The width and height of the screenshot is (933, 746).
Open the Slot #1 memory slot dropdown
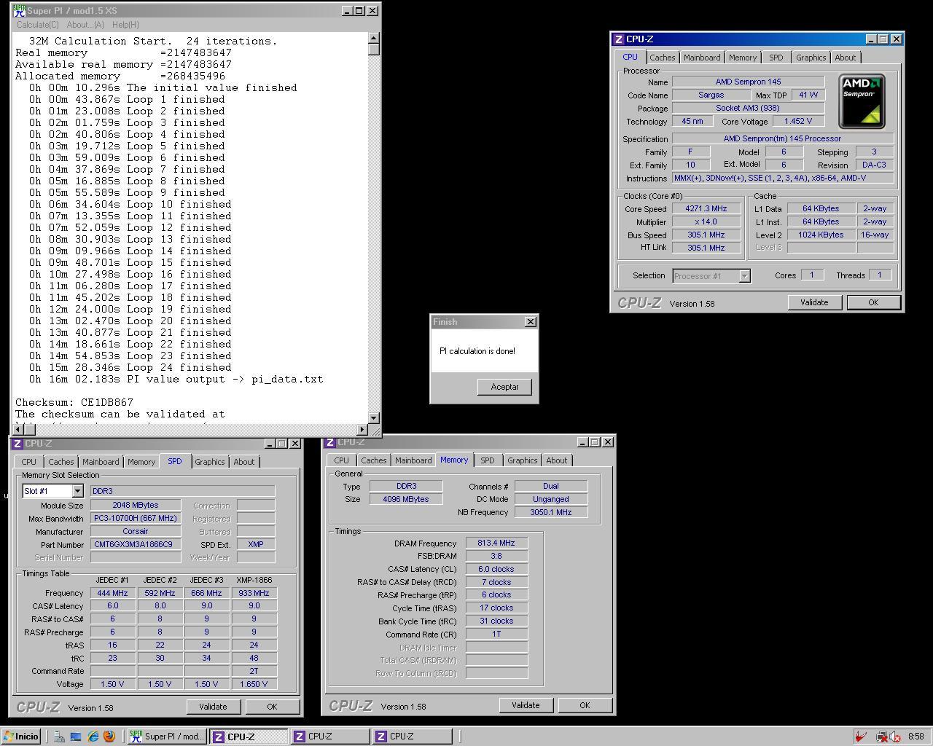pyautogui.click(x=77, y=491)
